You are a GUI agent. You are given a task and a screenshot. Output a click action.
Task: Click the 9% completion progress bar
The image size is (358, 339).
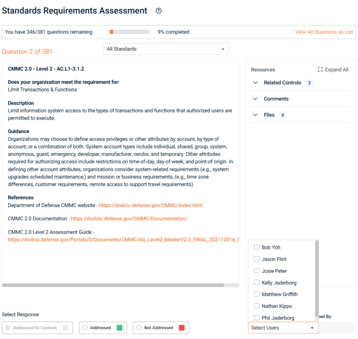point(129,32)
